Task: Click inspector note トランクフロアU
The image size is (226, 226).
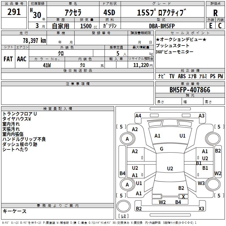Action: tap(19, 114)
